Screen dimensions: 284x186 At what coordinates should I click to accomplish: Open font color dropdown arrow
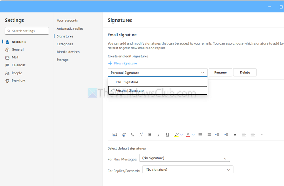pos(193,135)
